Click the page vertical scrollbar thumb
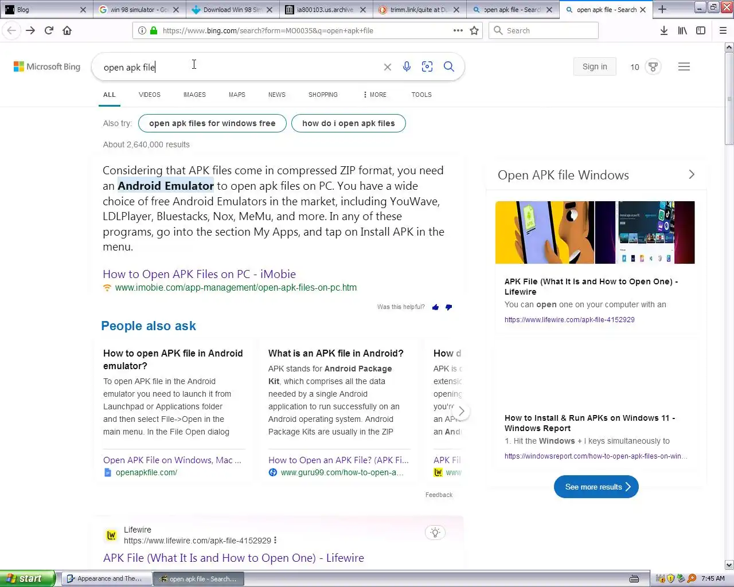This screenshot has height=587, width=734. [729, 99]
